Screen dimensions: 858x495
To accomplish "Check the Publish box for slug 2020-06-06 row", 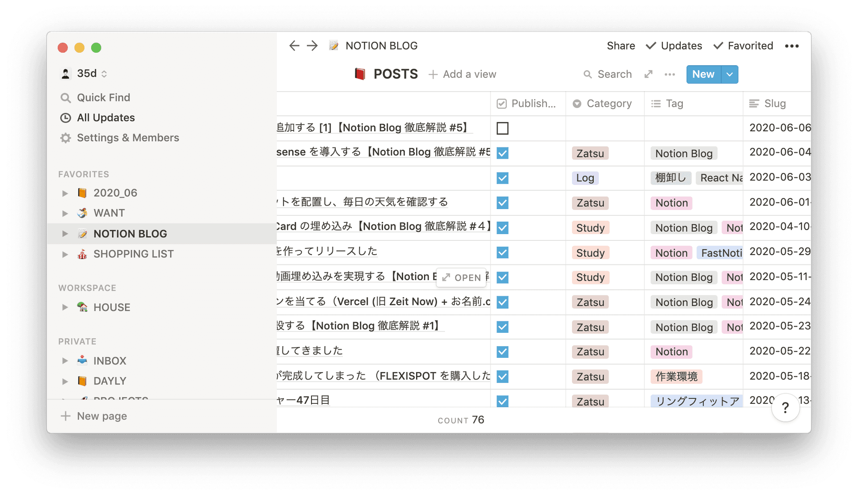I will pos(503,128).
